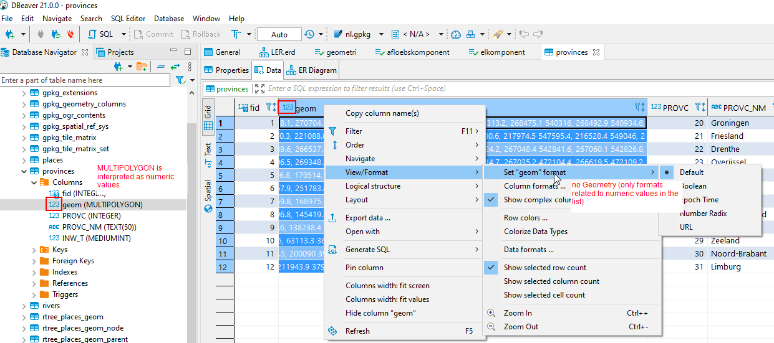
Task: Click the new connection icon in Navigator
Action: (118, 67)
